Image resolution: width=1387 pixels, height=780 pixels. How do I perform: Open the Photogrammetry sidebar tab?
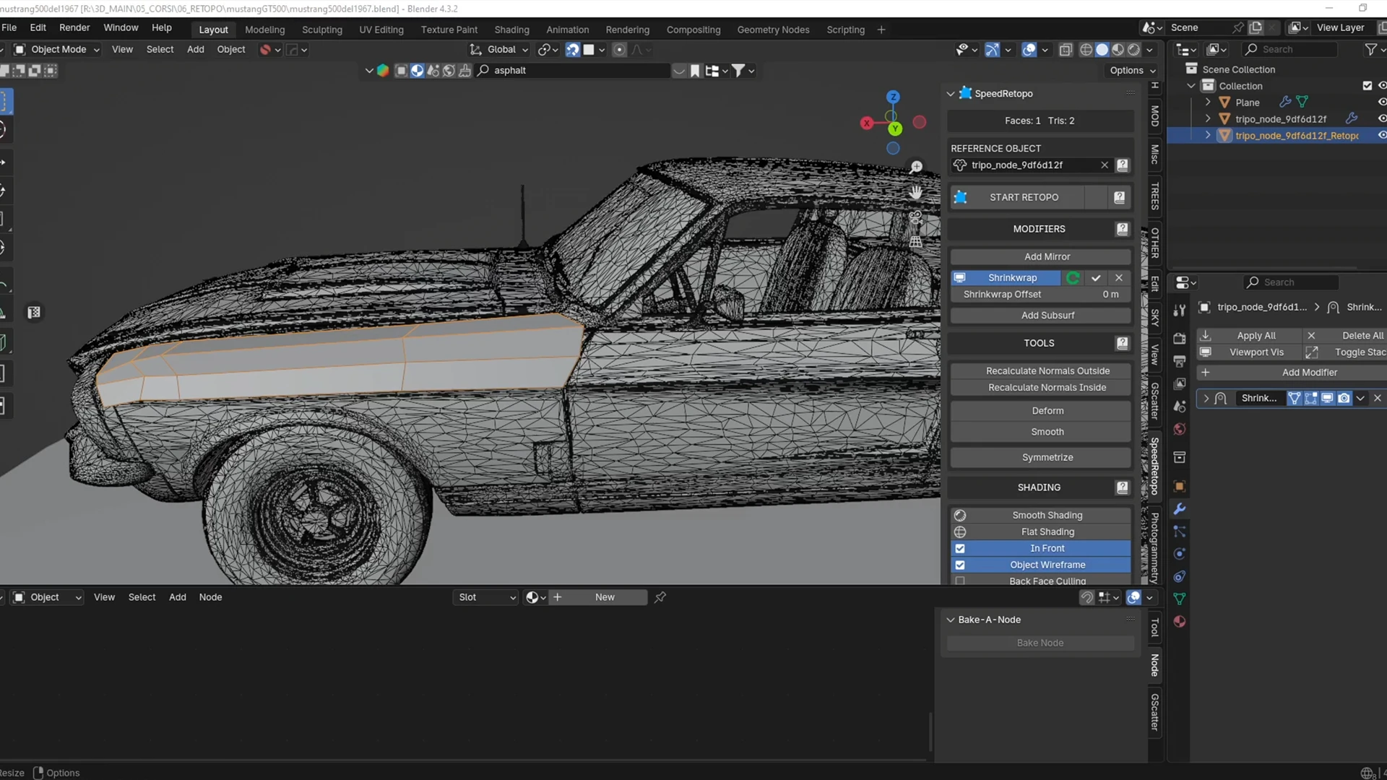1154,548
